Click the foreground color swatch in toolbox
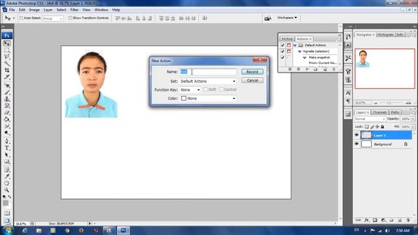The width and height of the screenshot is (418, 235). (x=6, y=203)
